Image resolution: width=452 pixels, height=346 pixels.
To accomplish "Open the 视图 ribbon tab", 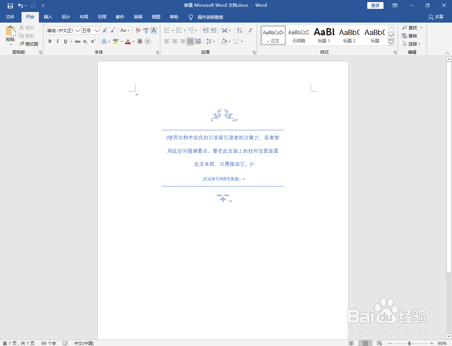I will [155, 17].
